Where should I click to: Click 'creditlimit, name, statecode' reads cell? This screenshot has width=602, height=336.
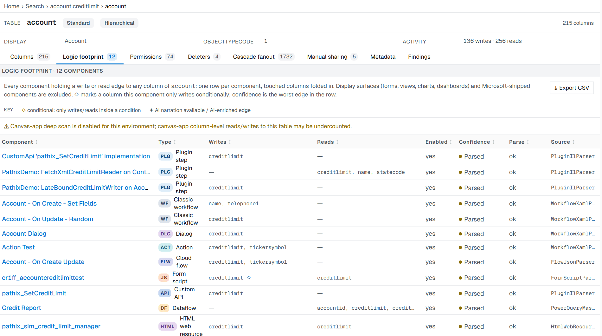coord(361,172)
